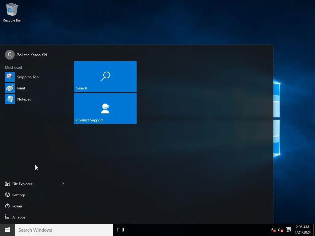Expand the File Explorer jump list arrow
315x236 pixels.
coord(63,184)
